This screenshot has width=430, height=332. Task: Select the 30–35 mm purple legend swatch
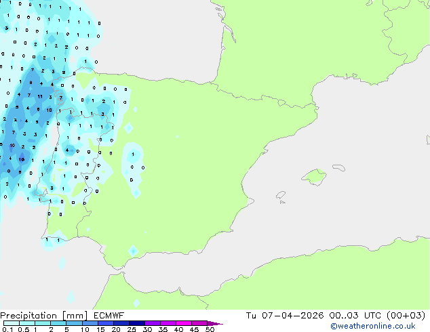(152, 323)
